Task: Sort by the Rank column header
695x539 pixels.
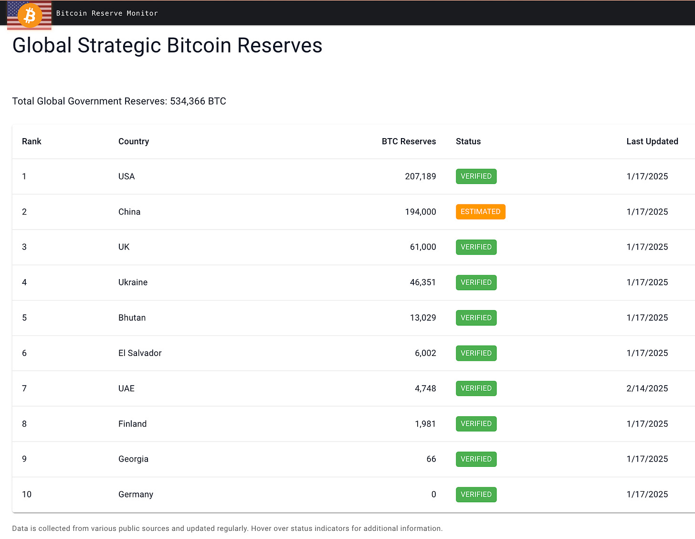Action: coord(32,141)
